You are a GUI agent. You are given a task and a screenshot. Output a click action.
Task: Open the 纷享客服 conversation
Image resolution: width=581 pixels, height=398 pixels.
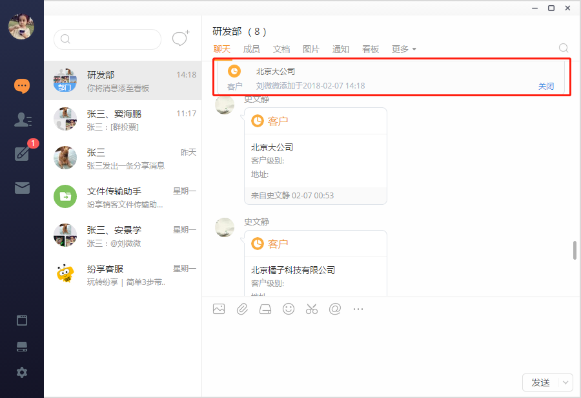point(123,275)
